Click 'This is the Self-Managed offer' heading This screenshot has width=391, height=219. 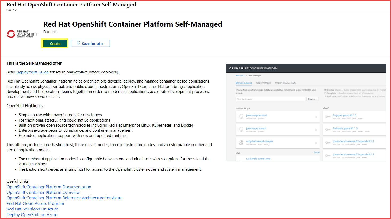pyautogui.click(x=34, y=63)
